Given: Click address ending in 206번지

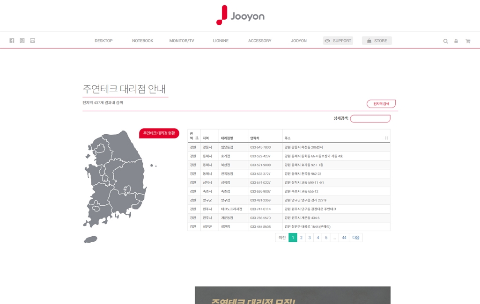Looking at the screenshot, I should [x=303, y=147].
